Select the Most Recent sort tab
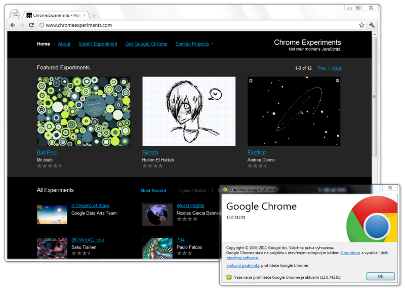The width and height of the screenshot is (405, 292). coord(153,191)
